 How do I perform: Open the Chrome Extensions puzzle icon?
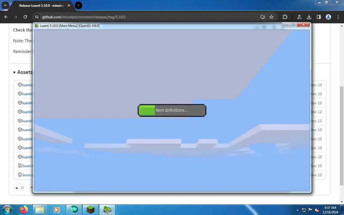(x=285, y=17)
